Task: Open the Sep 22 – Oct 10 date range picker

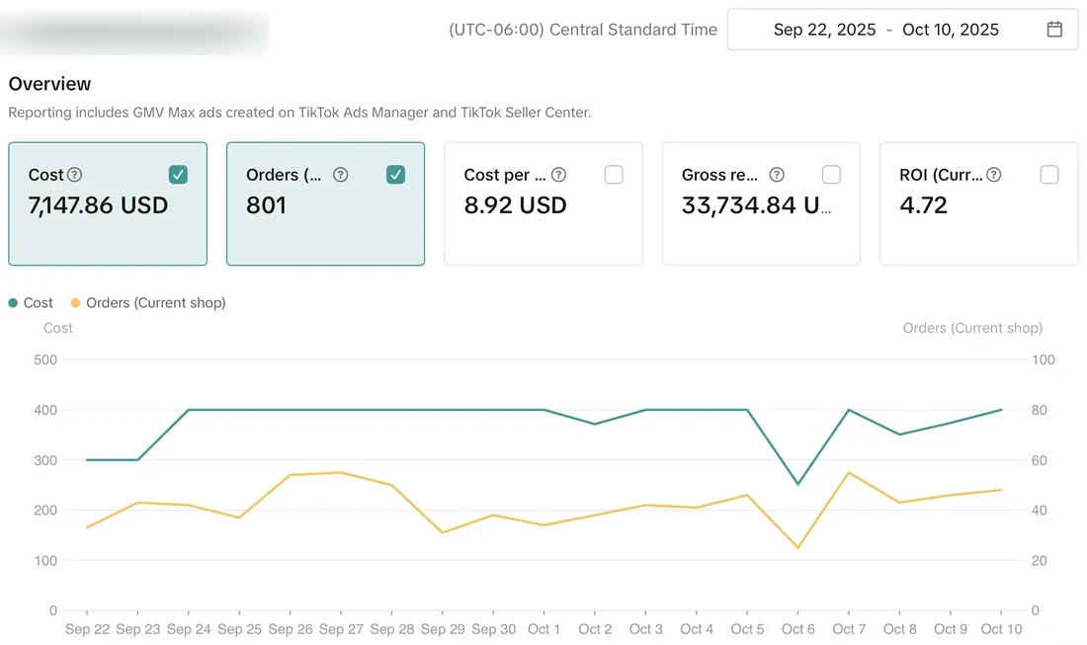Action: click(902, 29)
